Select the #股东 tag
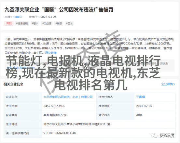180x143 pixels. pyautogui.click(x=59, y=23)
